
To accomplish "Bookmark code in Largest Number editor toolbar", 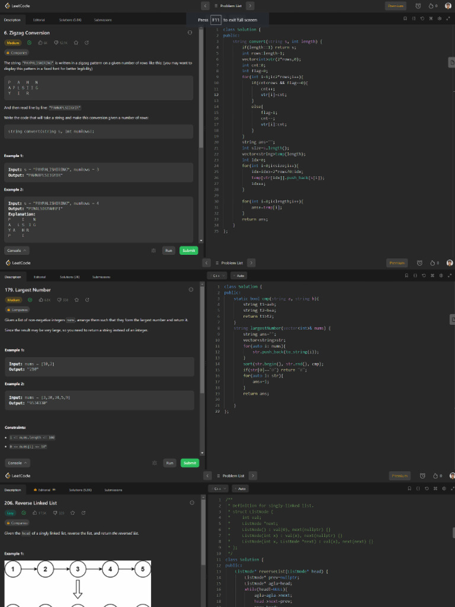I will pos(406,276).
